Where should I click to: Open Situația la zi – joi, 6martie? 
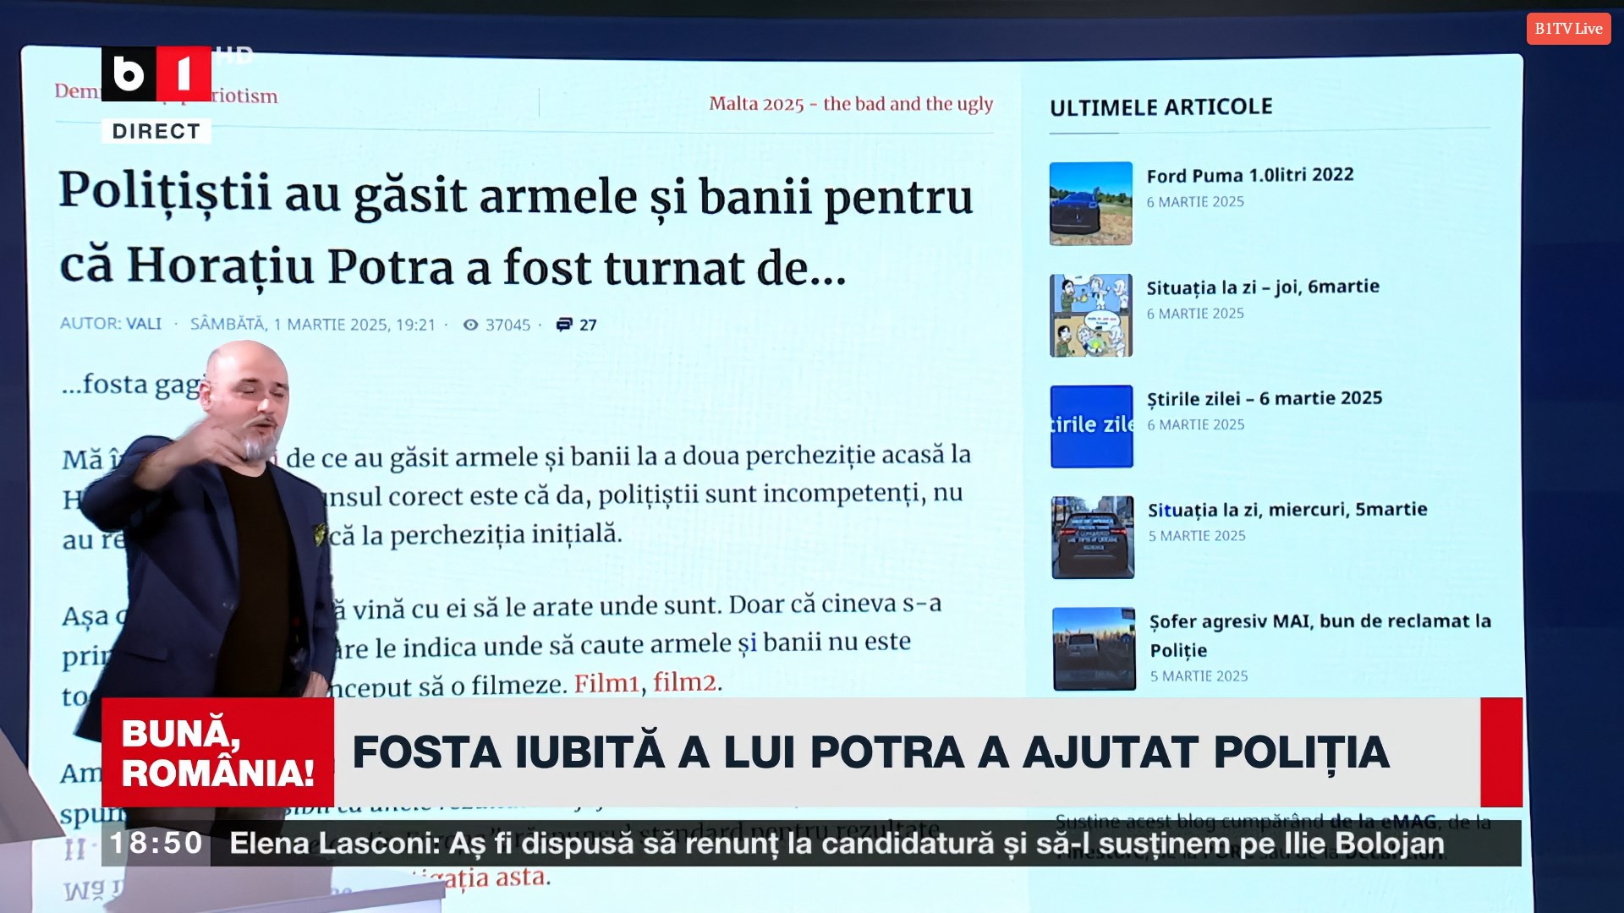pyautogui.click(x=1262, y=287)
